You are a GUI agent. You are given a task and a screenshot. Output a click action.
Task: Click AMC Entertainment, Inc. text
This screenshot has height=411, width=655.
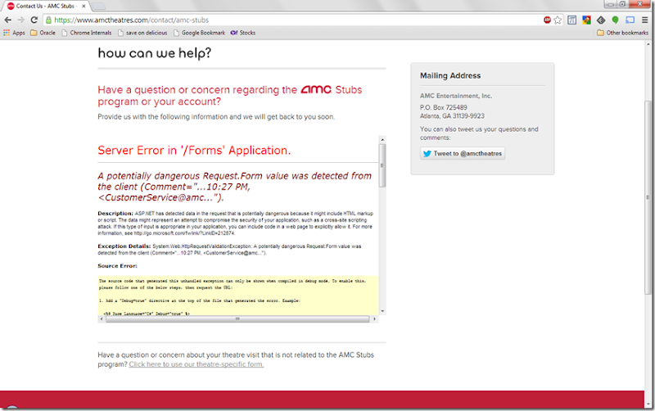456,96
